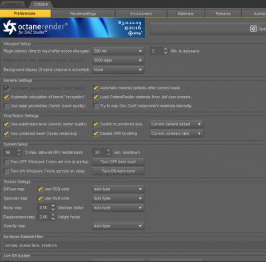Screen dimensions: 266x262
Task: Decrease Bump map Min/max factor
Action: click(53, 209)
